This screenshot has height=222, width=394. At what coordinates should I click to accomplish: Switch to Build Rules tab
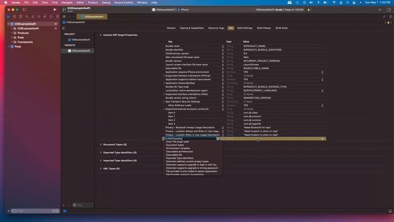281,28
